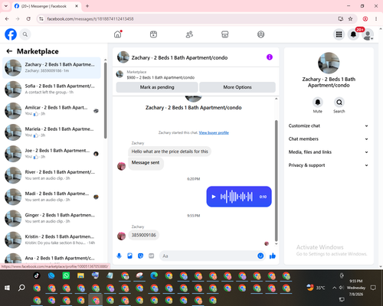The width and height of the screenshot is (383, 306).
Task: Open Kristin conversation in the list
Action: pyautogui.click(x=51, y=239)
